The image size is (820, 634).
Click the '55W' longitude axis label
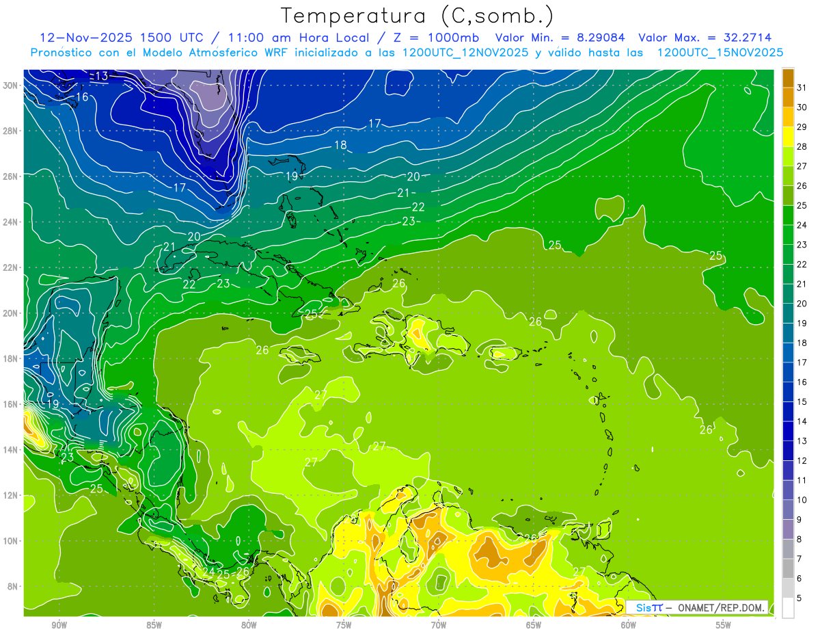pos(724,625)
